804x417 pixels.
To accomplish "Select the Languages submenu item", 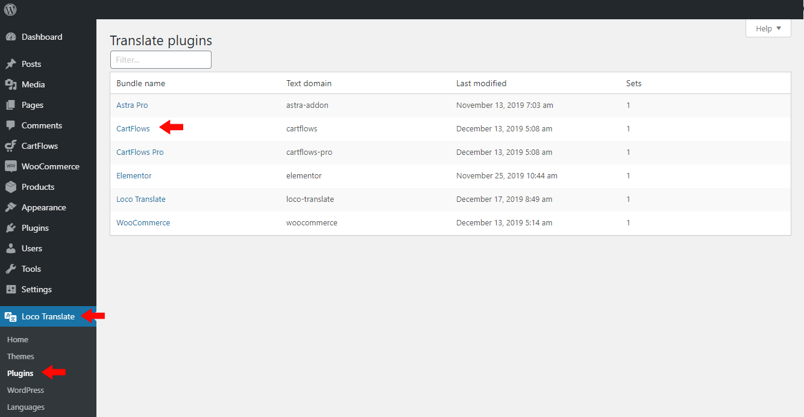I will (x=26, y=407).
